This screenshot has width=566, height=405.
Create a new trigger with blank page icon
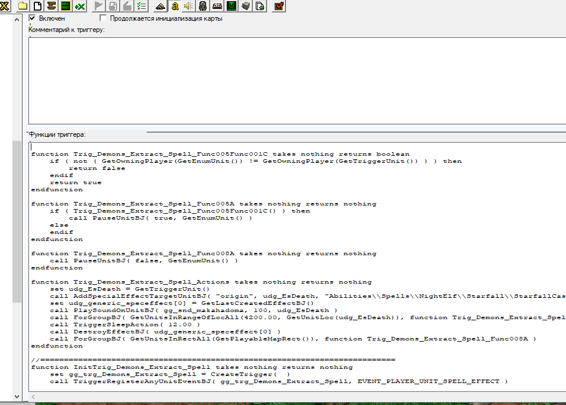pos(37,6)
